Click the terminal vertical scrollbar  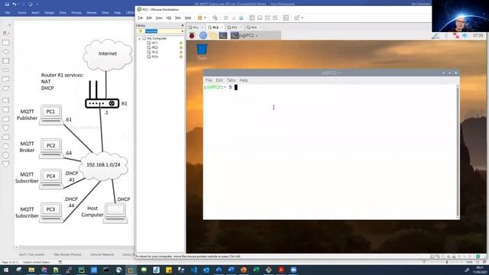(x=458, y=151)
